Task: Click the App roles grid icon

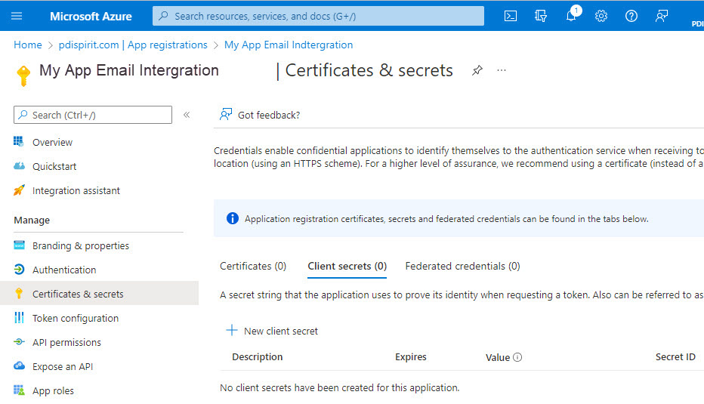Action: click(19, 390)
